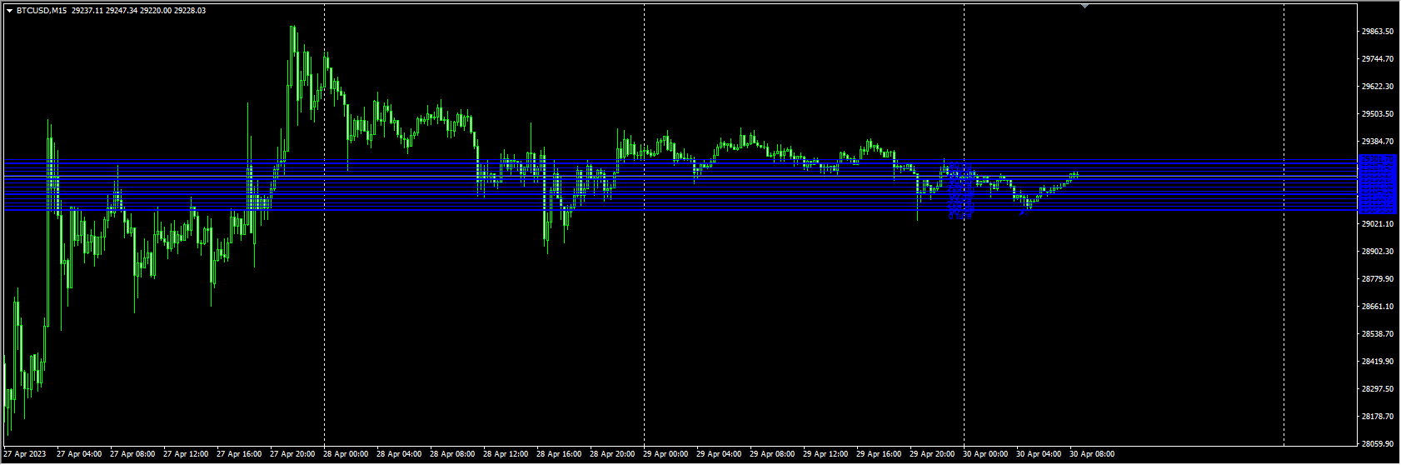Click price label 29503.50 on the scale
Screen dimensions: 1401x465
pos(1378,114)
